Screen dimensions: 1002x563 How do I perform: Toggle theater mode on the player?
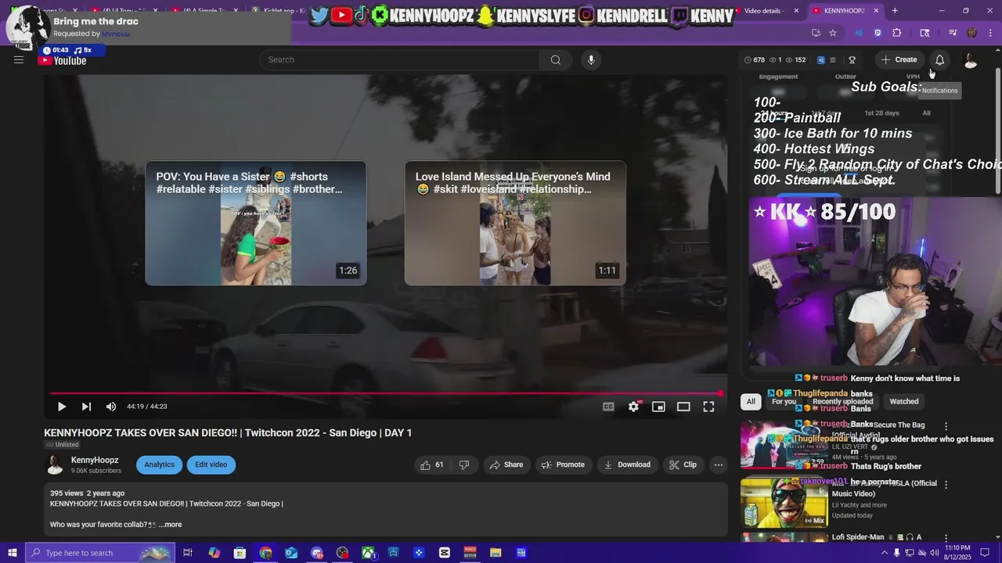click(x=683, y=407)
